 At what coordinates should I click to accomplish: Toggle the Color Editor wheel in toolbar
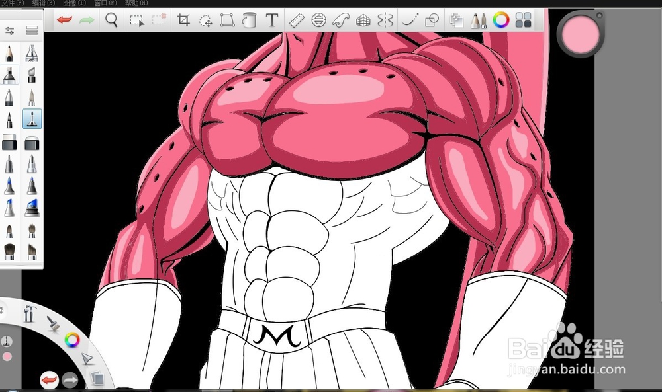pos(501,20)
